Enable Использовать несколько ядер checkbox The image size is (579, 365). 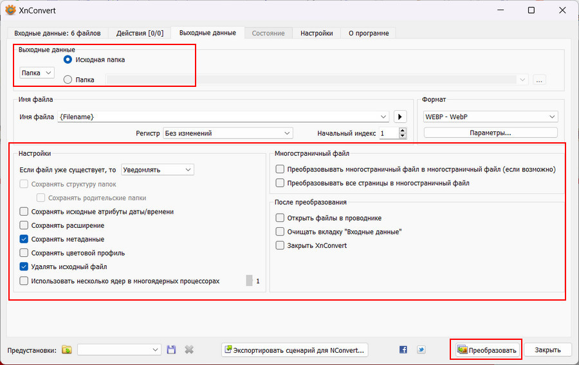24,281
